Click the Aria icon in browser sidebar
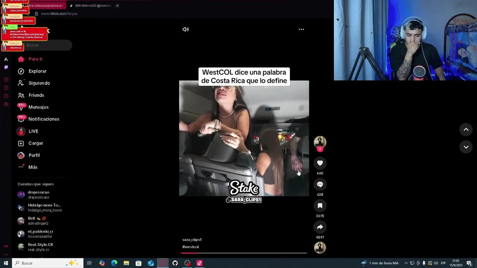The width and height of the screenshot is (477, 268). coord(6,59)
